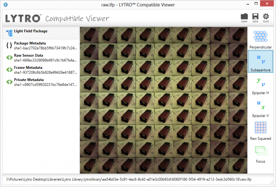Click the raw.lfp file path in status bar
276x187 pixels.
pyautogui.click(x=129, y=179)
